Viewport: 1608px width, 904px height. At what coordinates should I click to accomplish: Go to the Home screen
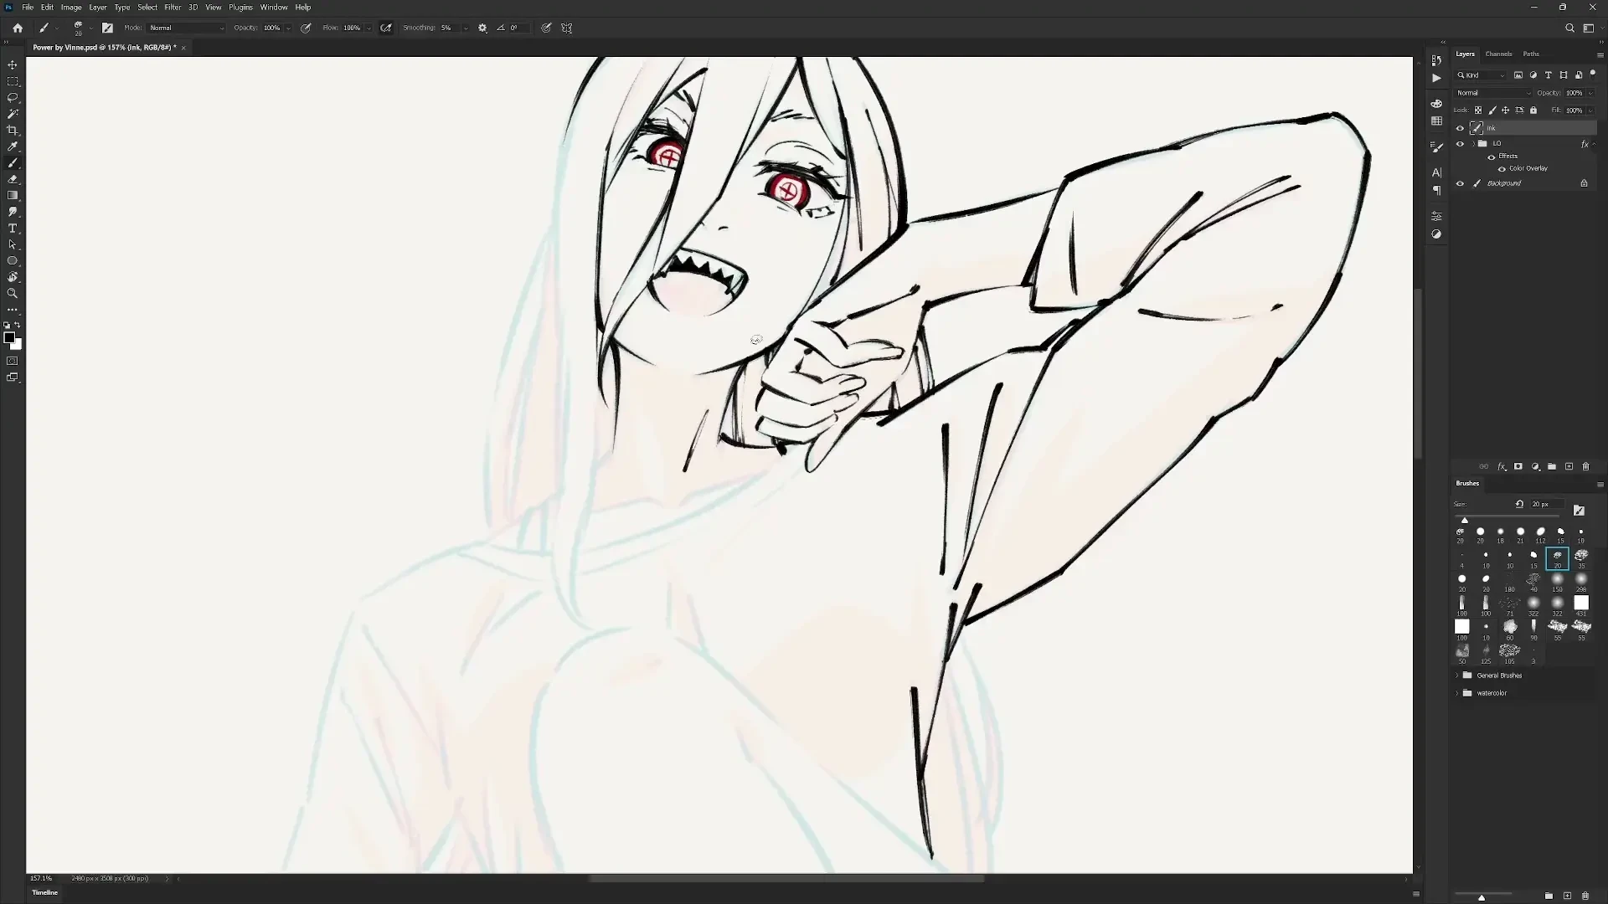tap(18, 28)
